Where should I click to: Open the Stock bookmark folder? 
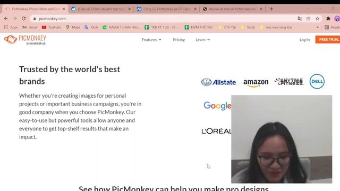coord(248,27)
